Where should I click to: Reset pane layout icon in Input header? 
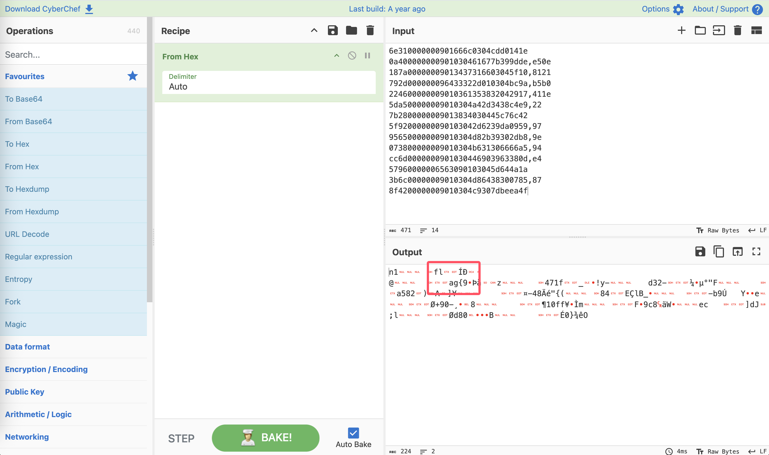click(756, 30)
